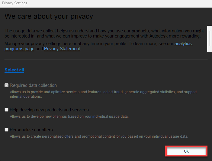Click the description under Required data collection

coord(103,92)
